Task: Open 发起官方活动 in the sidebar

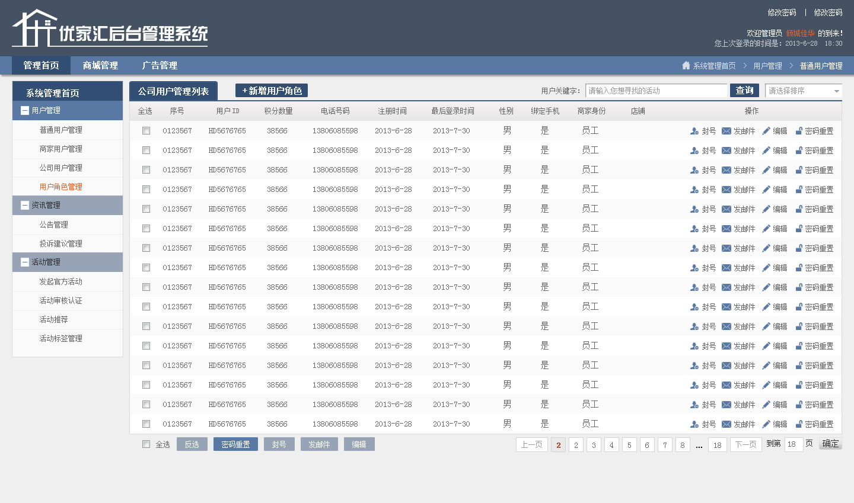Action: 60,281
